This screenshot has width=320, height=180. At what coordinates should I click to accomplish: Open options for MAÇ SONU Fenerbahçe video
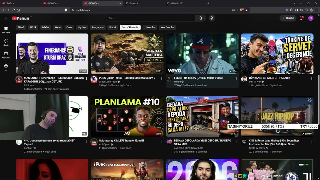[87, 78]
